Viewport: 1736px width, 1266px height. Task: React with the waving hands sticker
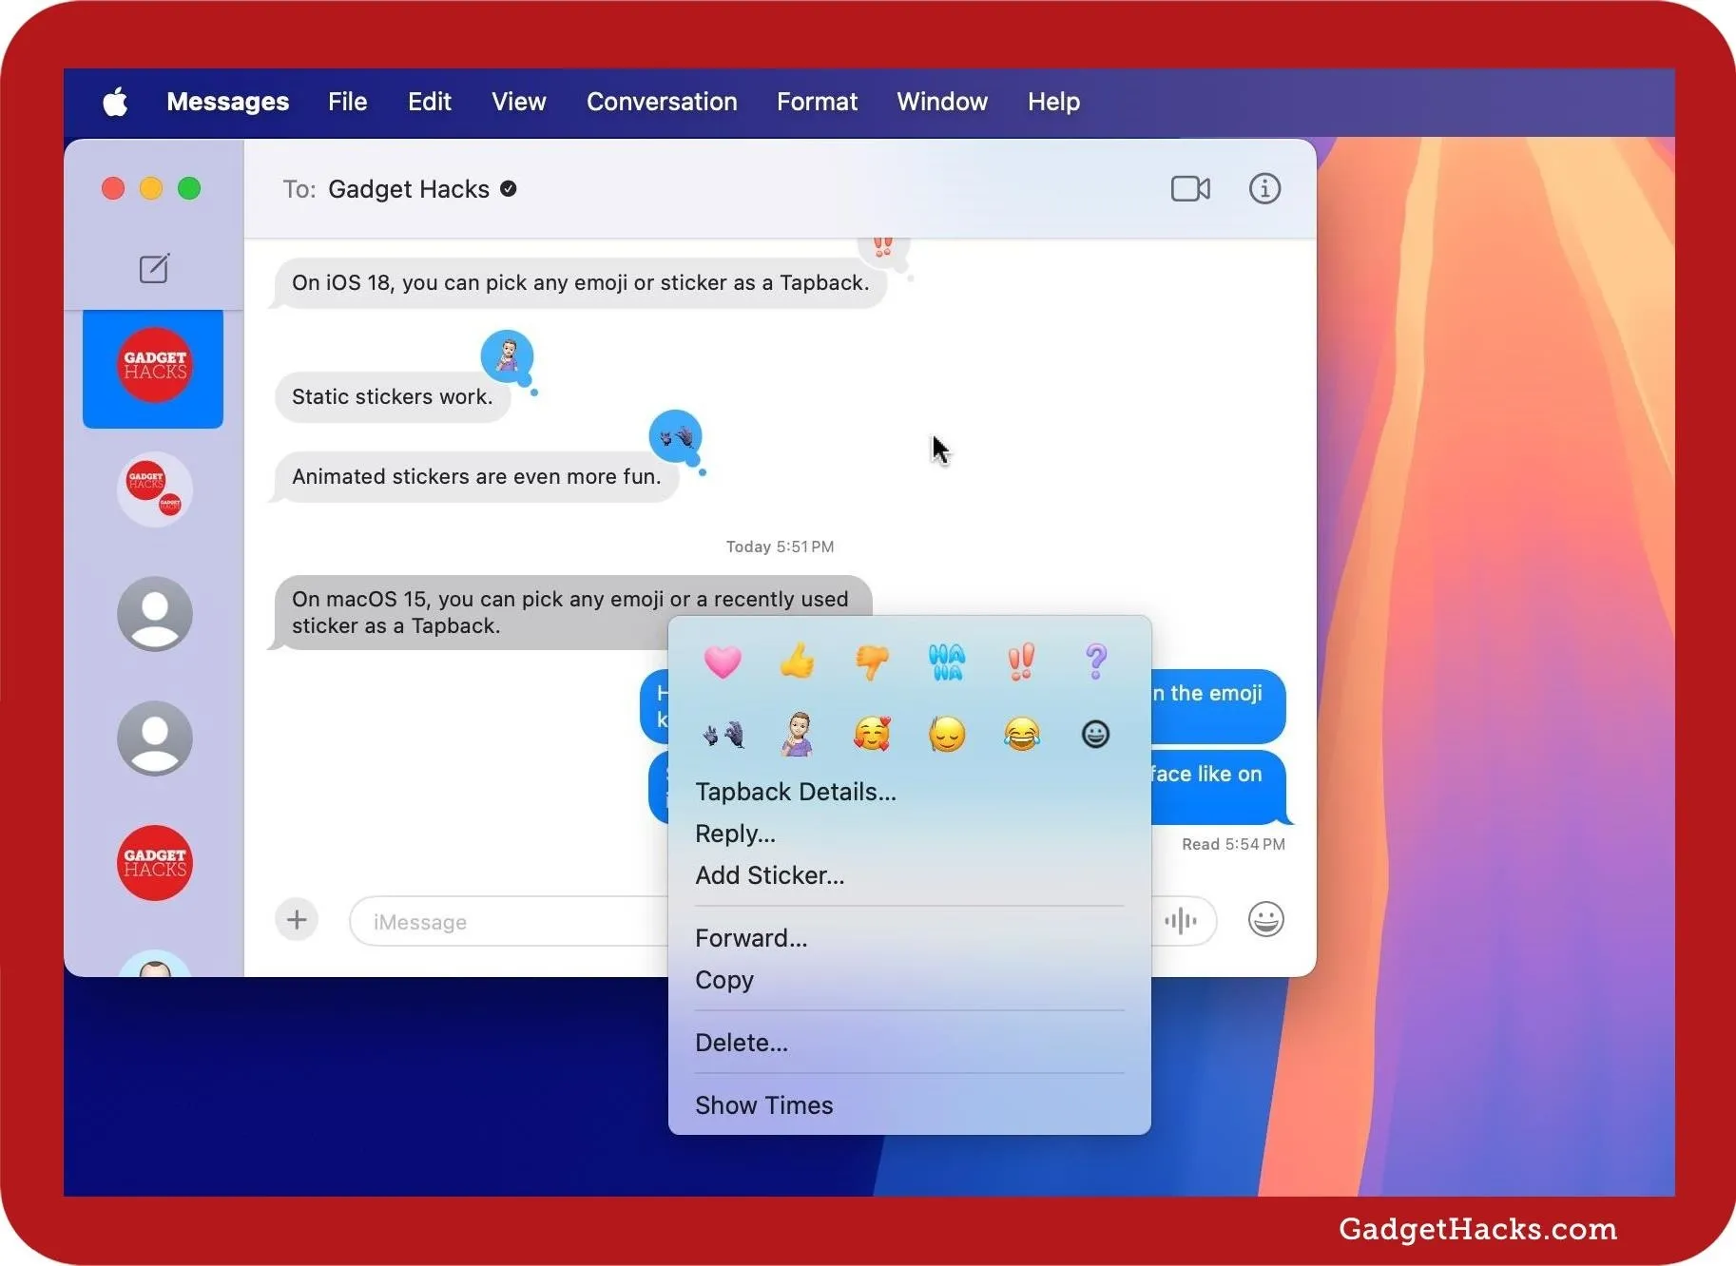723,735
